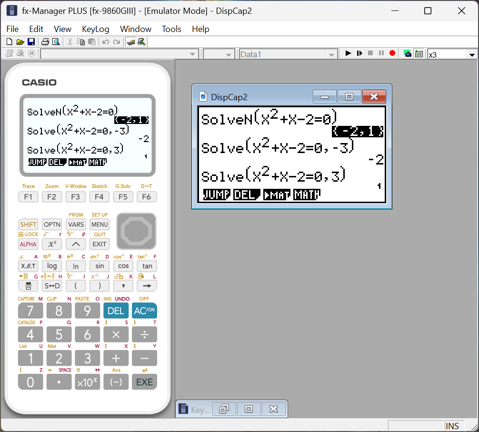Viewport: 479px width, 432px height.
Task: Open the KeyLog menu
Action: coord(96,29)
